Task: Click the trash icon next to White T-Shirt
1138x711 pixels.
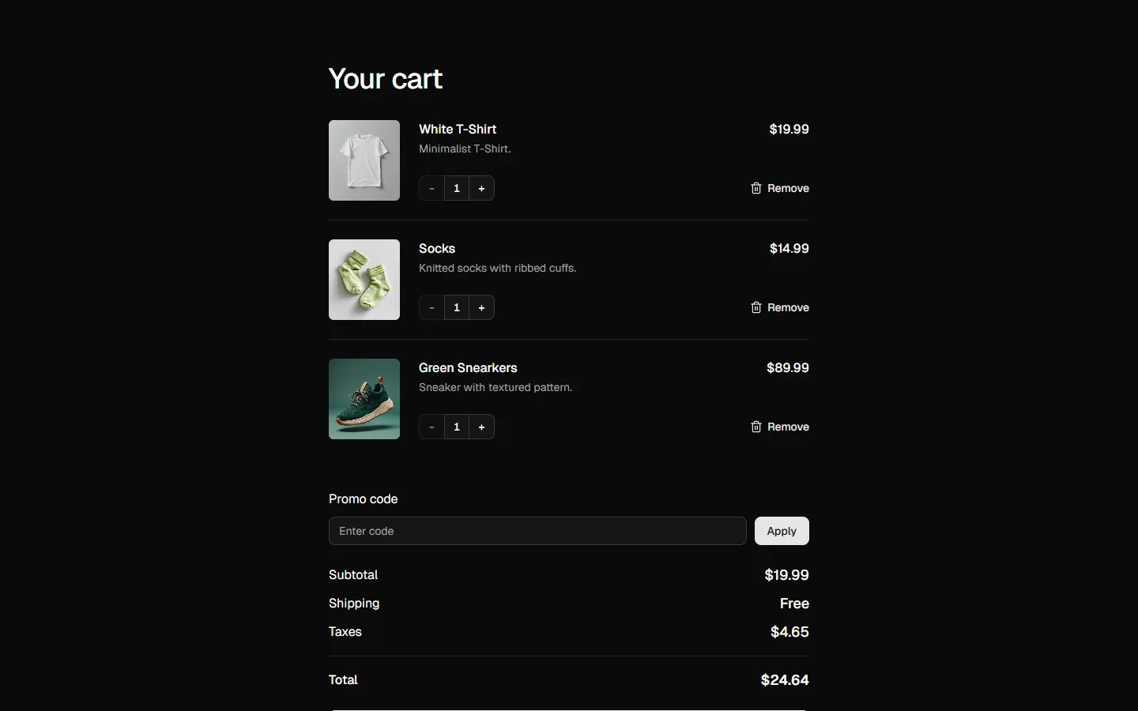Action: click(756, 188)
